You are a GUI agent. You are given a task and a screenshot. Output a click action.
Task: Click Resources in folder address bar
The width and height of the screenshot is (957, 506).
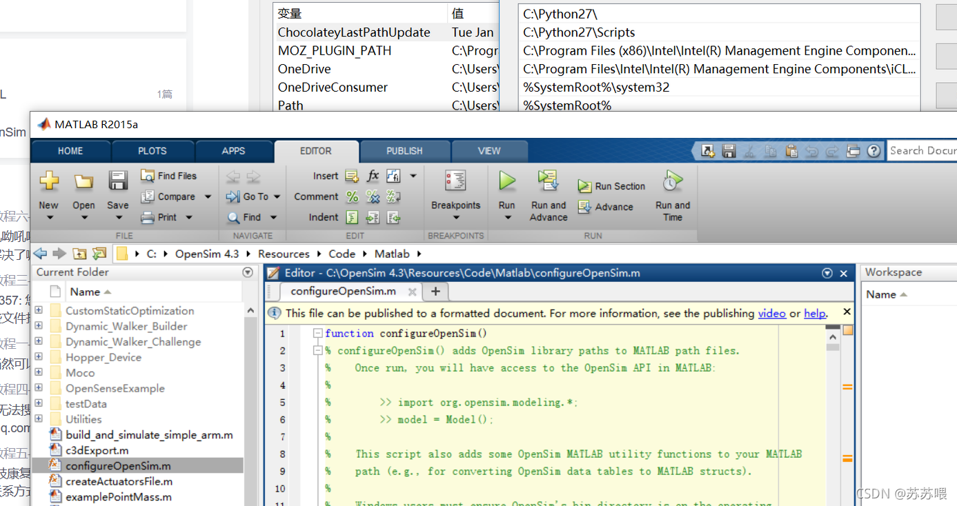pyautogui.click(x=284, y=254)
